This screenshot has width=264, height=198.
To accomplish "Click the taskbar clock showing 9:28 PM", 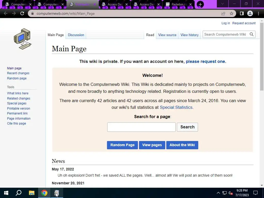I will click(242, 193).
